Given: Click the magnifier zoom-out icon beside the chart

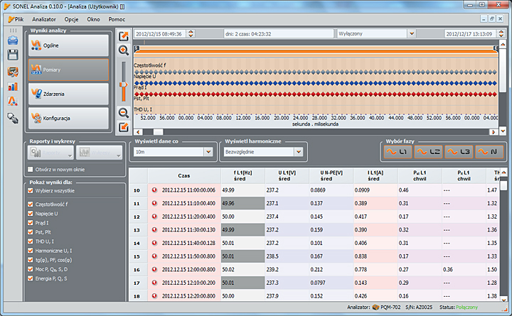Looking at the screenshot, I should (x=123, y=111).
